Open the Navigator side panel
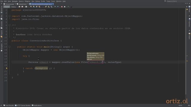 tap(1, 47)
